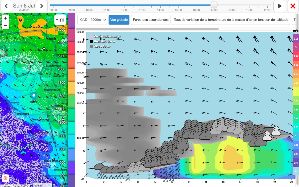Viewport: 299px width, 187px height.
Task: Open the altitude unit 'm' dropdown
Action: [60, 20]
